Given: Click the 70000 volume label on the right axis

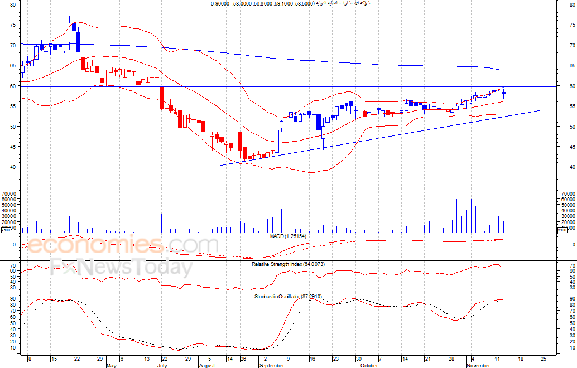Looking at the screenshot, I should click(568, 193).
